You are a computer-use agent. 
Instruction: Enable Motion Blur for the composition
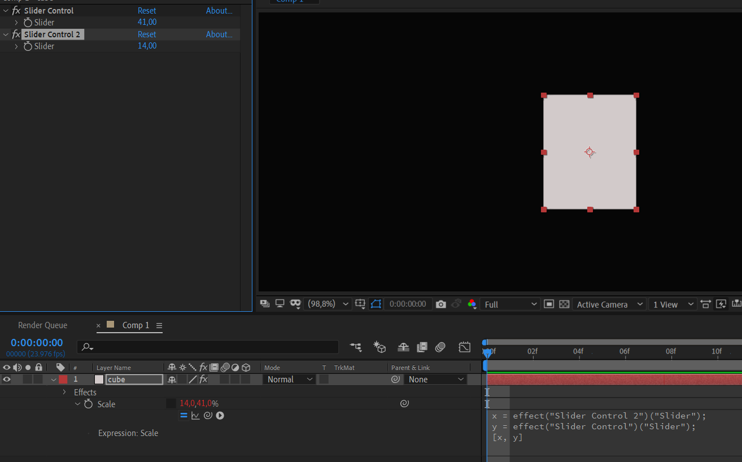click(x=440, y=347)
